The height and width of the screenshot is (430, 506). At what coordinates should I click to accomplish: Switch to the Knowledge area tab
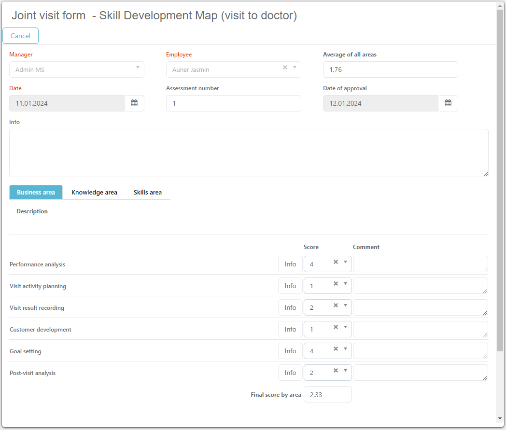pos(94,192)
